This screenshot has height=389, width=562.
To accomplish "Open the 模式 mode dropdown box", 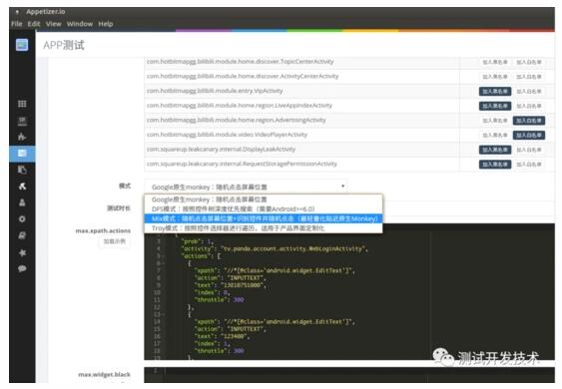I will click(x=246, y=187).
